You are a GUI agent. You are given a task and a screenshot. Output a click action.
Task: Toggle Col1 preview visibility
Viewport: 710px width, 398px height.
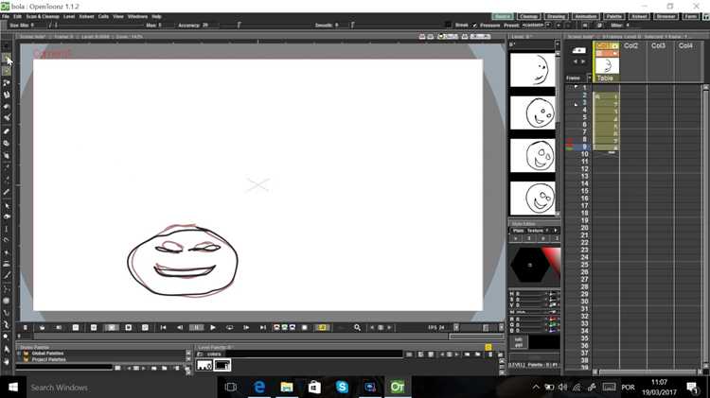click(x=615, y=46)
